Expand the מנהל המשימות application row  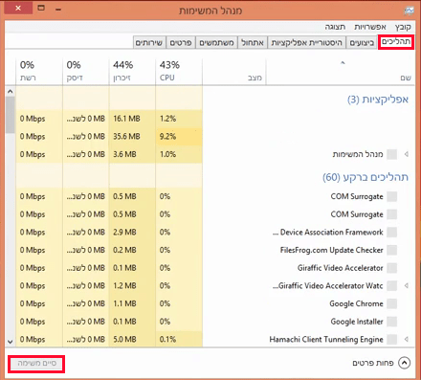407,154
